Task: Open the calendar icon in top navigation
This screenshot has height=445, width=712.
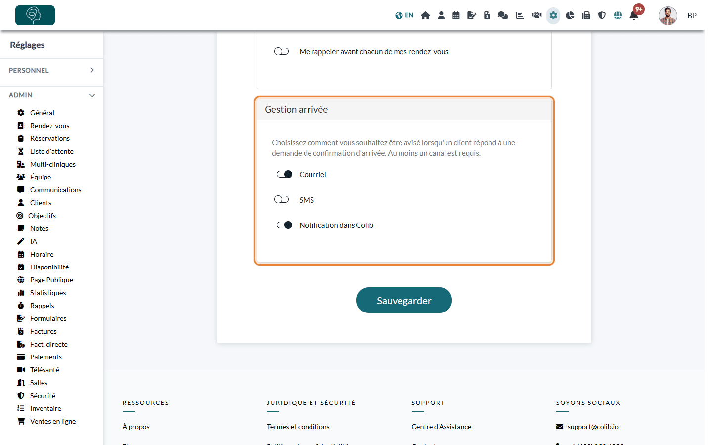Action: coord(456,15)
